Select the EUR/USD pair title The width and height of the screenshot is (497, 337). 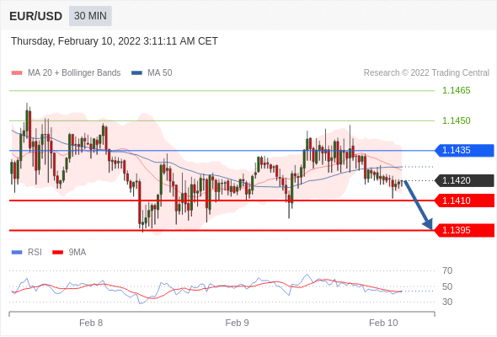click(36, 16)
